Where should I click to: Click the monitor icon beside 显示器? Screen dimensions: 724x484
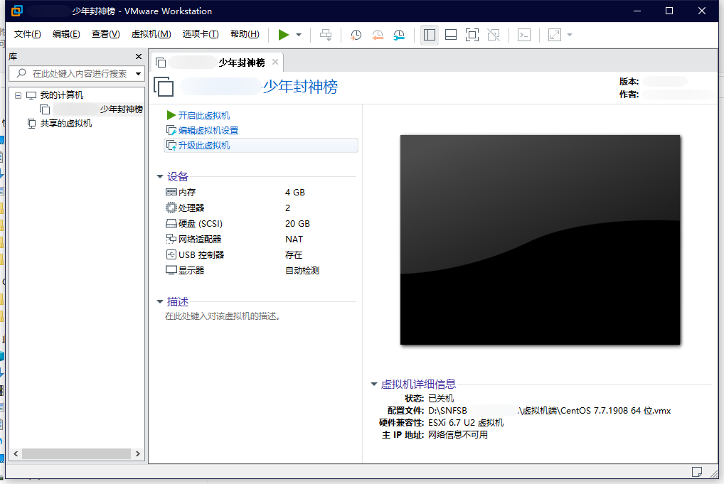click(171, 270)
